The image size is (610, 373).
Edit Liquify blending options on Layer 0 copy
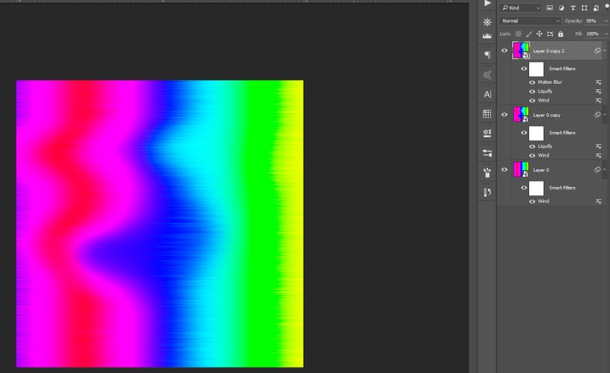(599, 146)
